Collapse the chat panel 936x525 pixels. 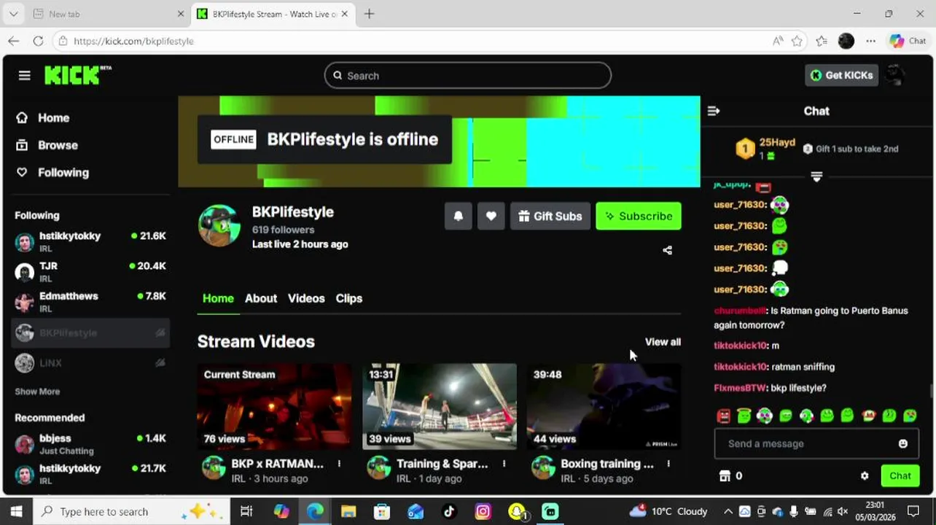(714, 111)
